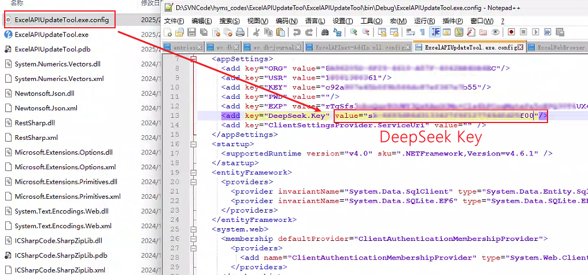
Task: Click the Open file toolbar icon
Action: coord(179,32)
